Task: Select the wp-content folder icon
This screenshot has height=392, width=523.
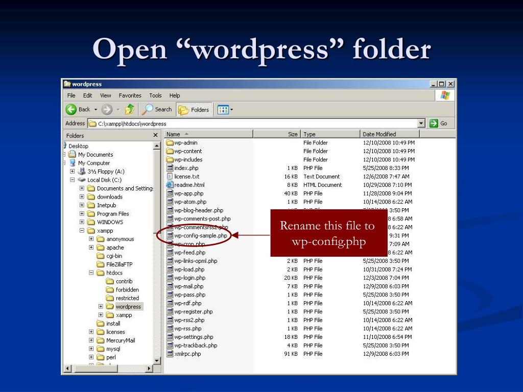Action: coord(170,151)
